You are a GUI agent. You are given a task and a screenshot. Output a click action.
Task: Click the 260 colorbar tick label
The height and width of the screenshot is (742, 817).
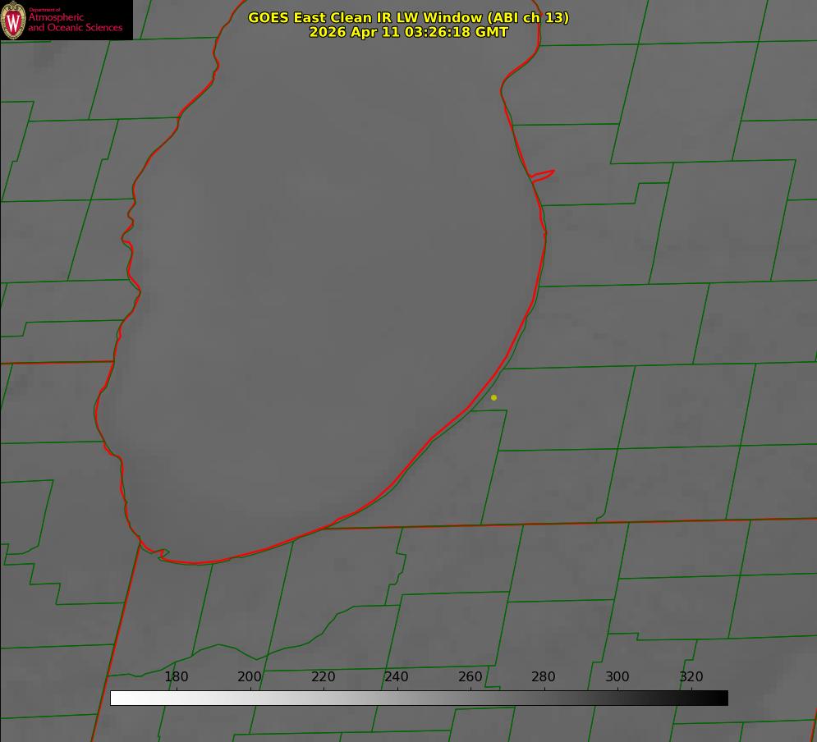(470, 676)
